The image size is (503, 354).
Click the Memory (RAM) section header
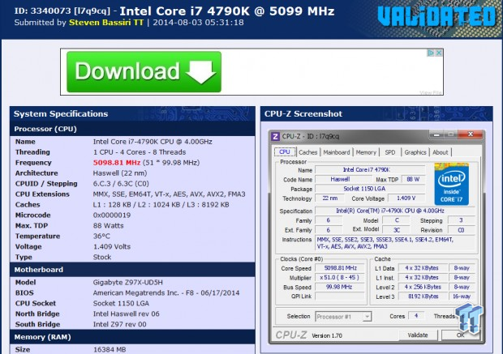(x=132, y=337)
